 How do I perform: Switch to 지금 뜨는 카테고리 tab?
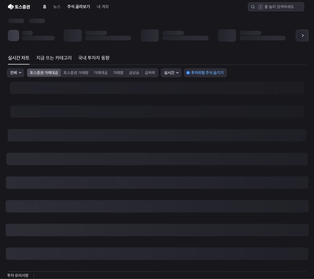tap(54, 58)
